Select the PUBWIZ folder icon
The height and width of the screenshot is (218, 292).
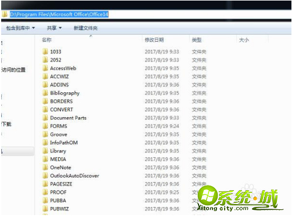[x=45, y=209]
